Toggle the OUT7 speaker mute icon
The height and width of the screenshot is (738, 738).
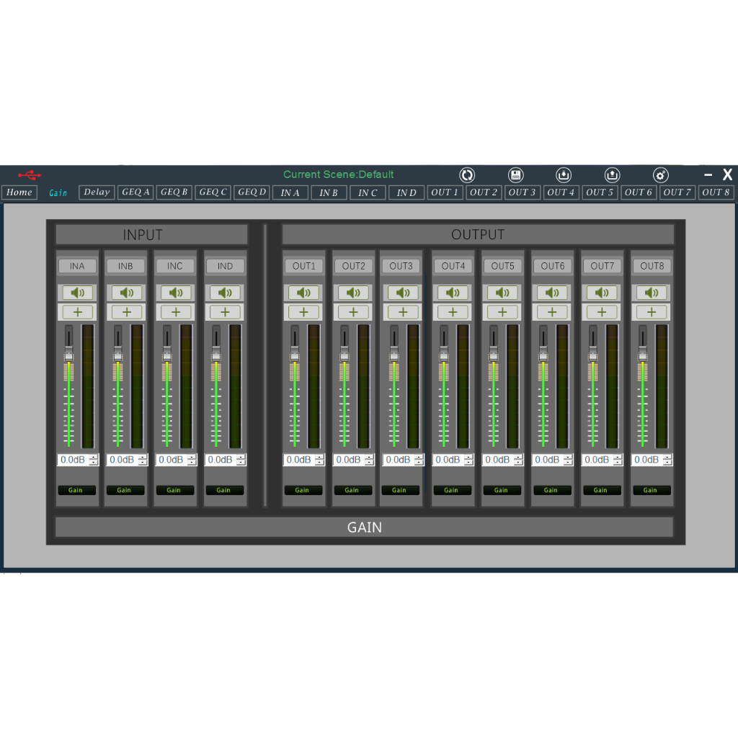602,293
